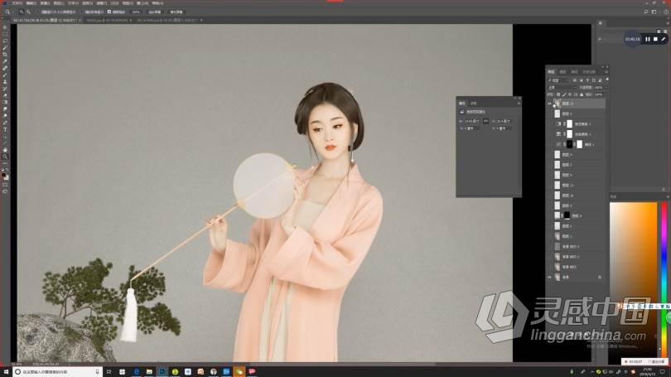
Task: Click the zoom-out mode icon in options bar
Action: (x=28, y=12)
